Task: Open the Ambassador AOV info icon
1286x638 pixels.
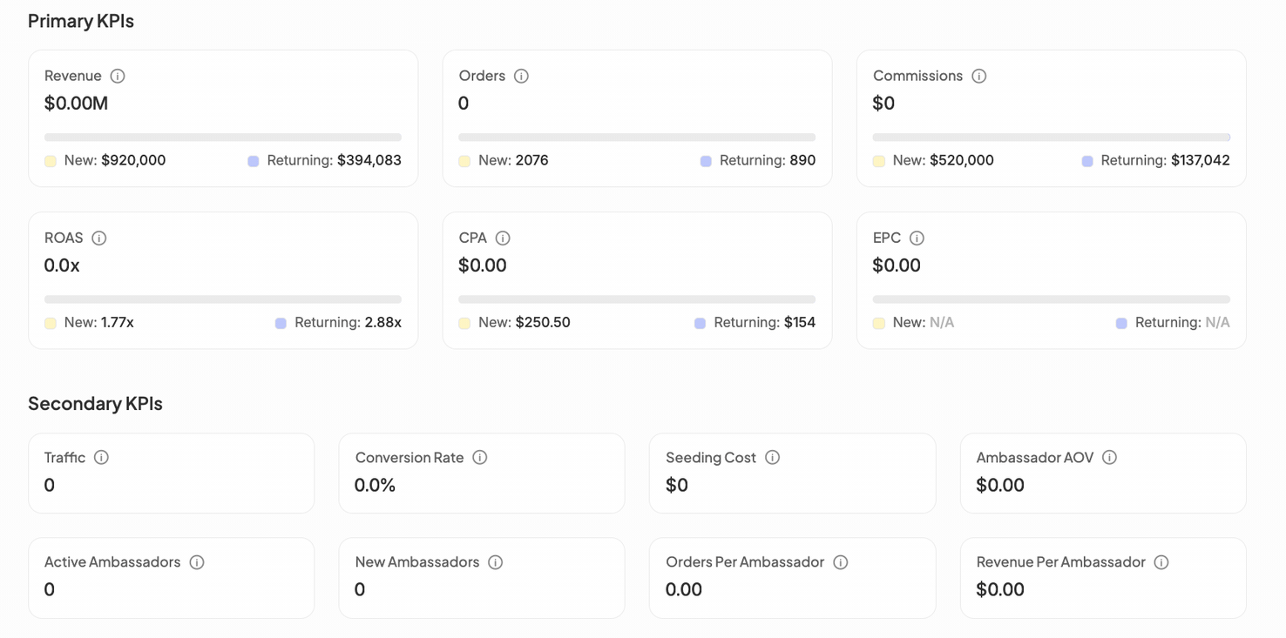Action: tap(1109, 457)
